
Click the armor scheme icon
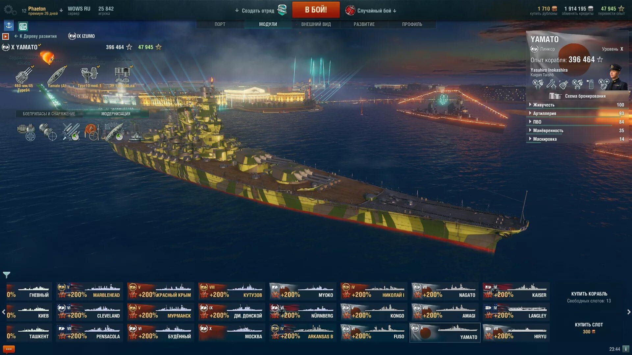point(555,96)
